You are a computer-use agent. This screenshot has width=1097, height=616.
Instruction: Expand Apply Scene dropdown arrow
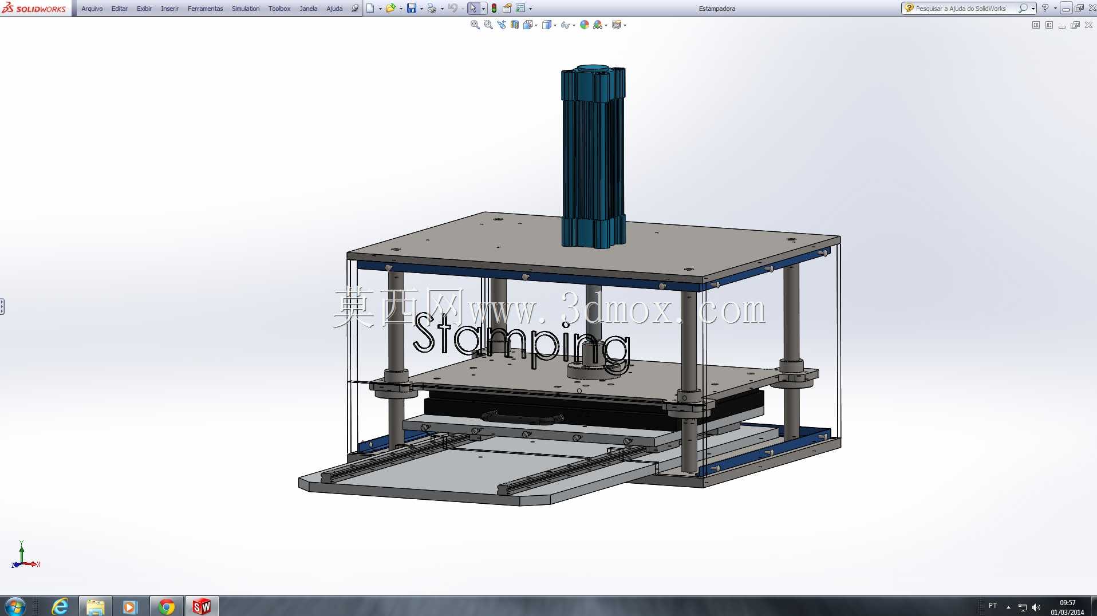pyautogui.click(x=606, y=25)
